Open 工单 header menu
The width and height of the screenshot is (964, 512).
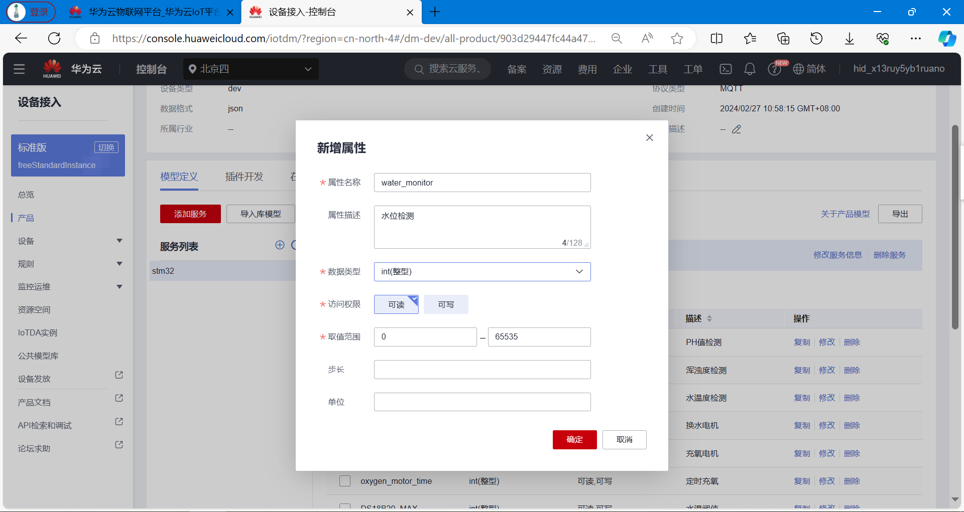click(x=693, y=69)
